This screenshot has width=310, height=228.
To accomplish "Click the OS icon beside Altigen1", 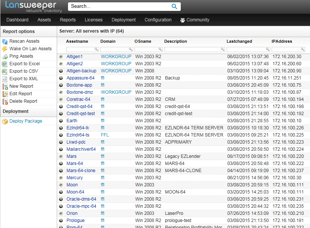I will [61, 57].
